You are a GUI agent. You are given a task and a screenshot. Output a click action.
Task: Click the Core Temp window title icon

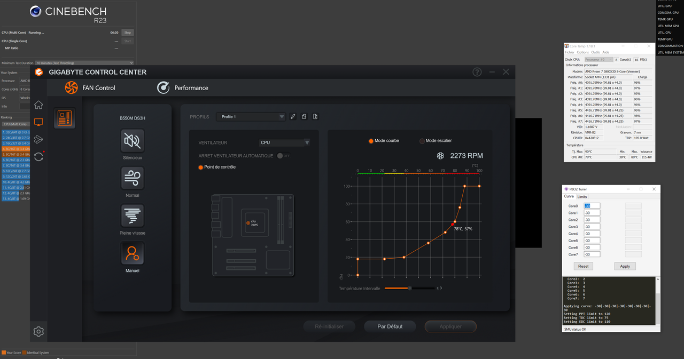pyautogui.click(x=567, y=46)
